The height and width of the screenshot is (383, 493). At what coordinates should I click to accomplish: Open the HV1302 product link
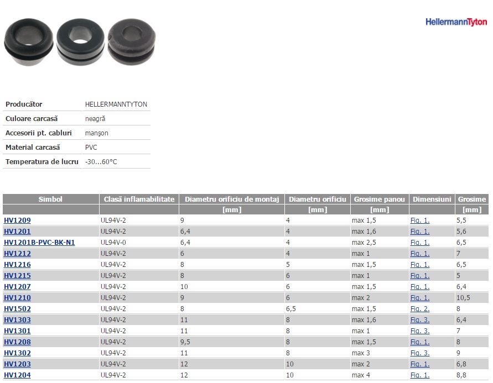(17, 353)
